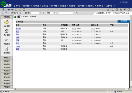Open 客户管理 menu
This screenshot has height=93, width=132.
pos(54,6)
